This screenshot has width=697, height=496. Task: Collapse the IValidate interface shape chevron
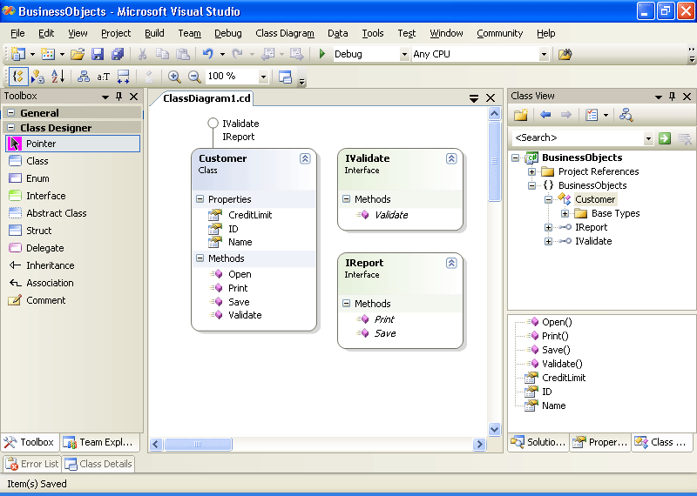(451, 158)
